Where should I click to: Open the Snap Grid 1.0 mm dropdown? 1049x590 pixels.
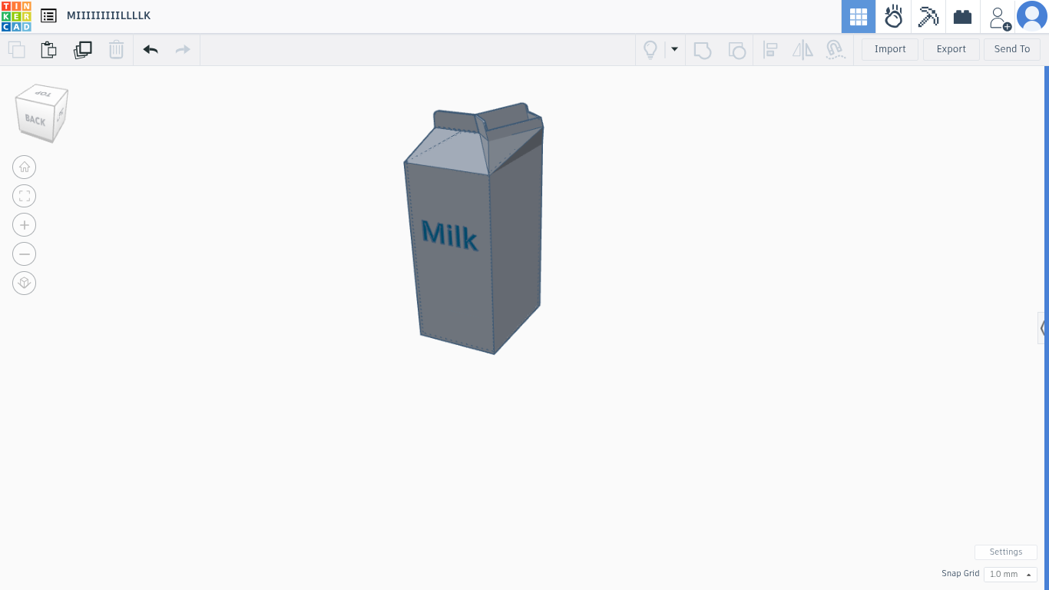[x=1010, y=575]
